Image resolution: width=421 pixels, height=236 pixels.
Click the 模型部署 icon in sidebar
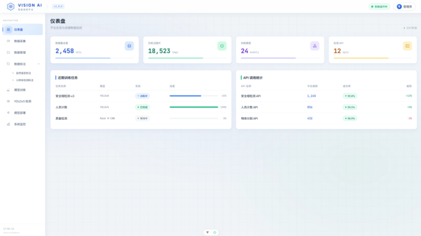click(x=8, y=112)
